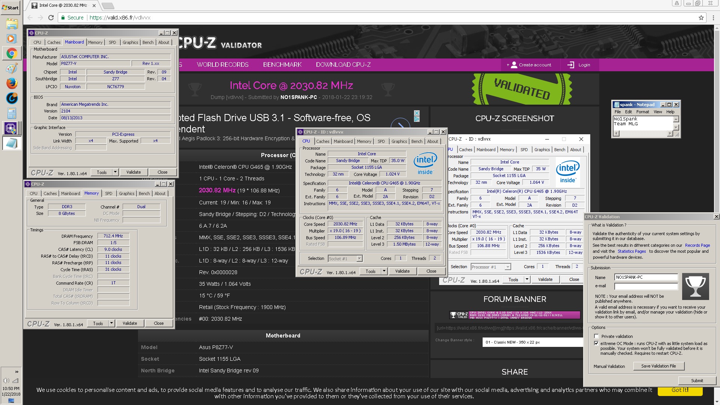Click Validate in CPU-Z ID window
Image resolution: width=720 pixels, height=405 pixels.
click(402, 271)
